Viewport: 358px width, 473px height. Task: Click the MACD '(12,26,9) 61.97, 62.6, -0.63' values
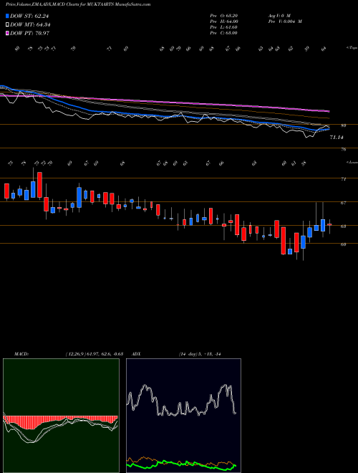pos(95,354)
